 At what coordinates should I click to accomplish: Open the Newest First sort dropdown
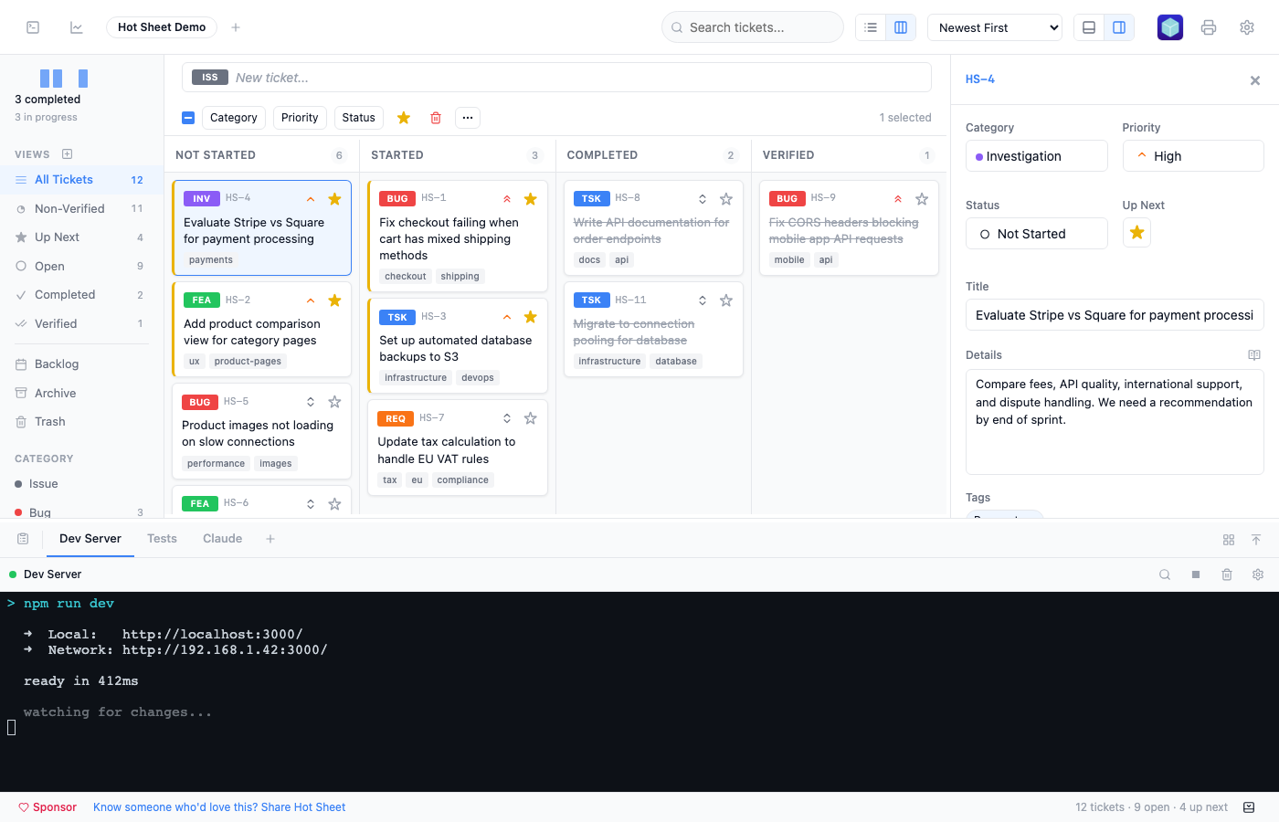[x=995, y=27]
